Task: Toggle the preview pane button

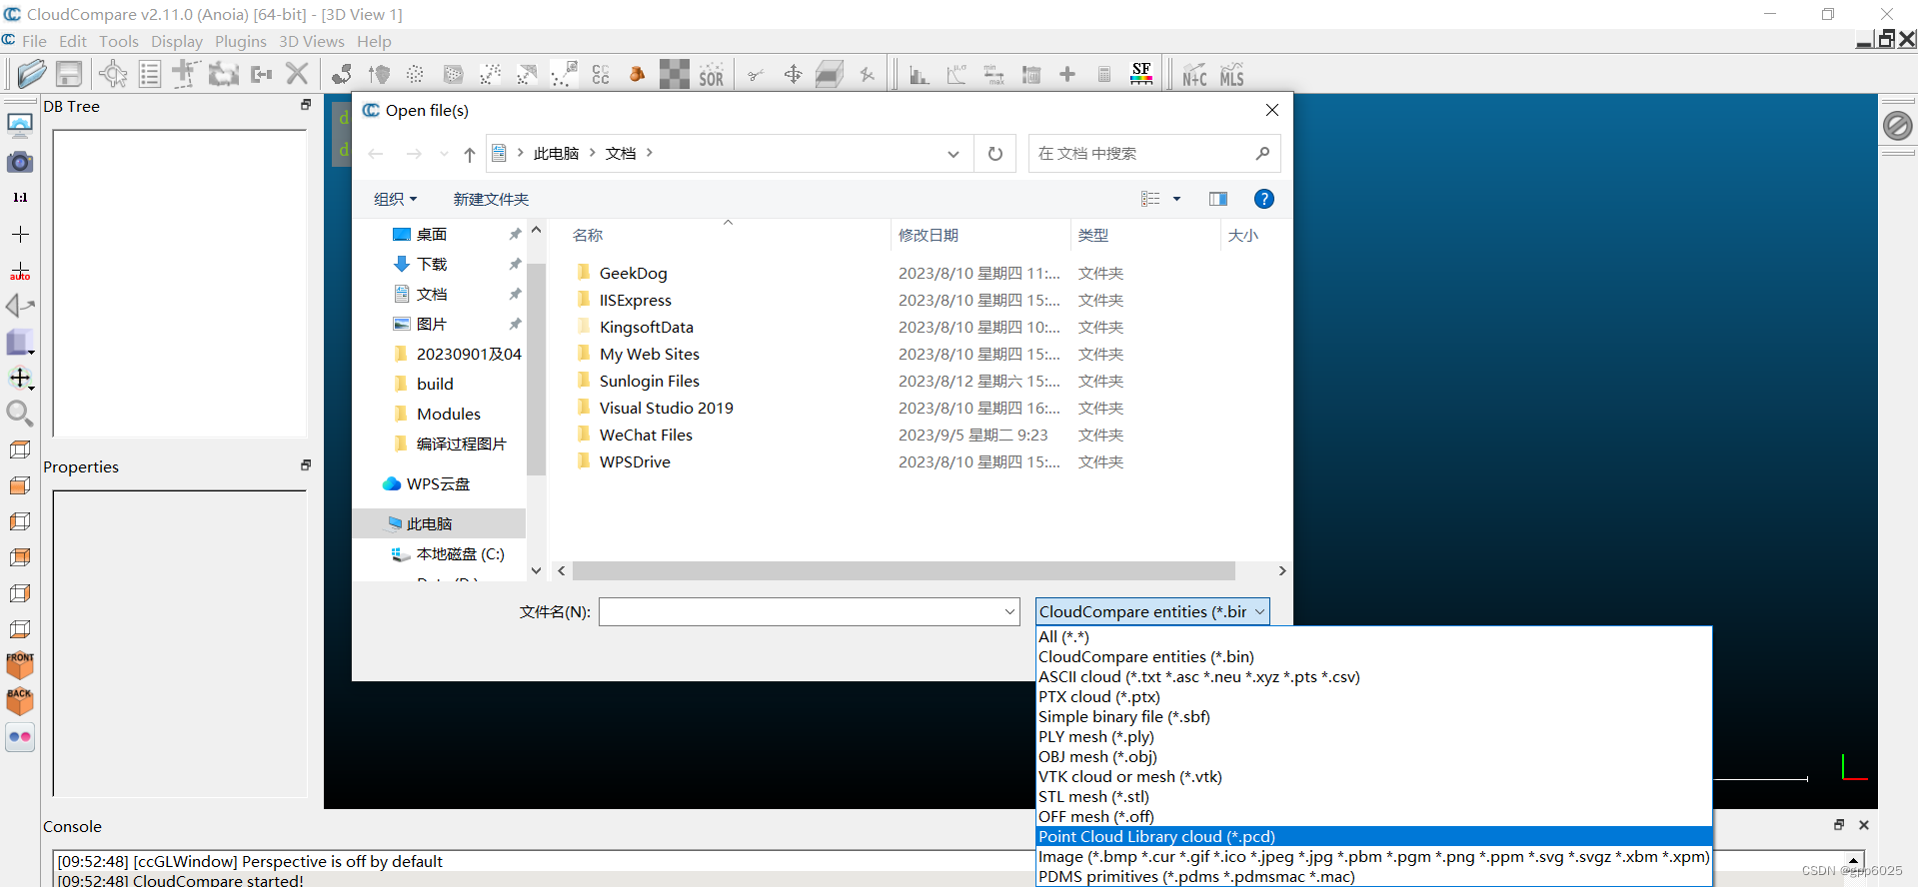Action: click(1217, 199)
